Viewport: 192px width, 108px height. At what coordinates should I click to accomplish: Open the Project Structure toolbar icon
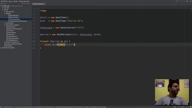[x=187, y=1]
